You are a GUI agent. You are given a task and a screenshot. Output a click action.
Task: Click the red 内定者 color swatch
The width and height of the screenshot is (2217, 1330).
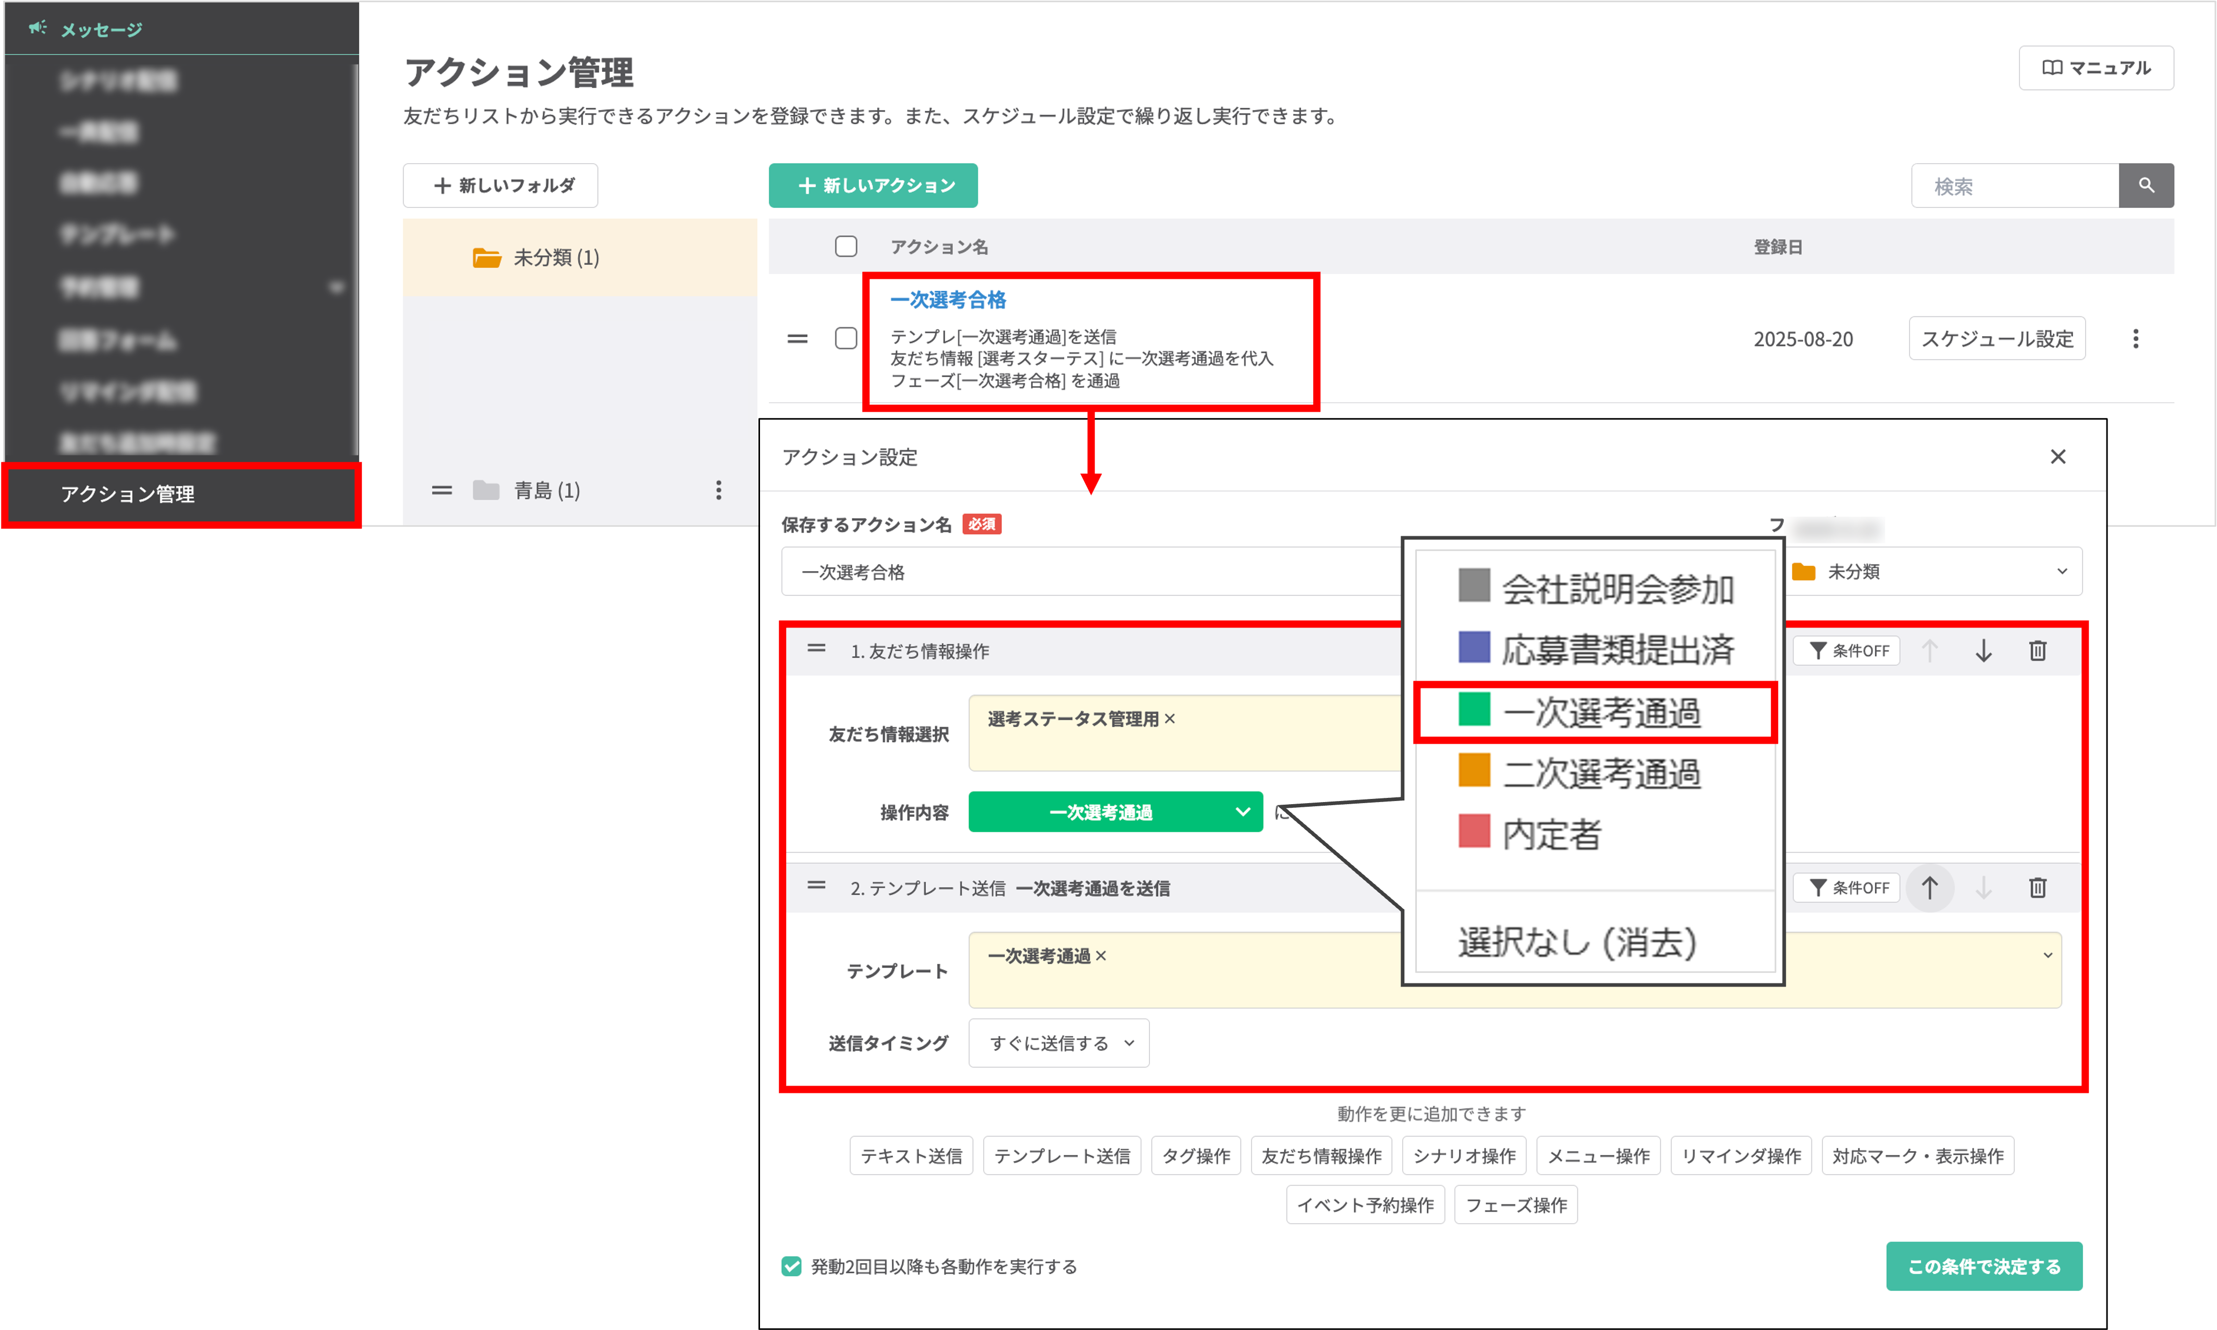click(1474, 832)
